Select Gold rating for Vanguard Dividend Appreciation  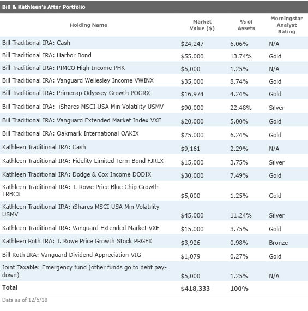click(x=275, y=256)
